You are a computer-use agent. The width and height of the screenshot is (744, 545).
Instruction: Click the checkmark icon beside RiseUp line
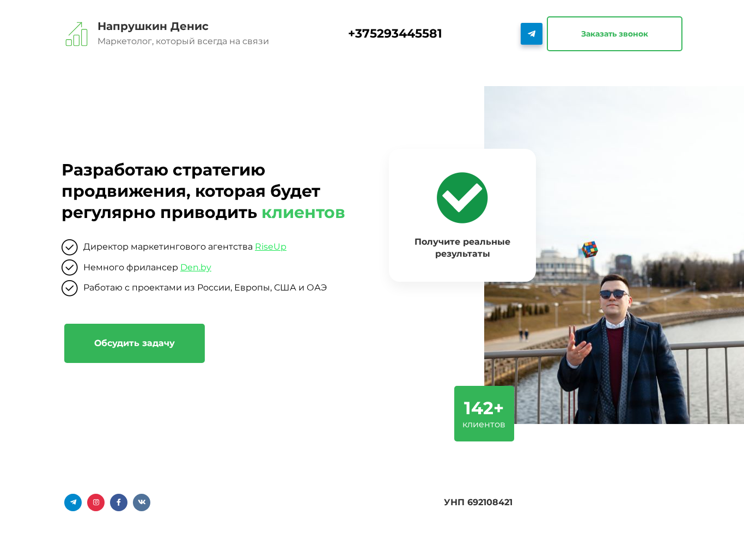point(70,247)
